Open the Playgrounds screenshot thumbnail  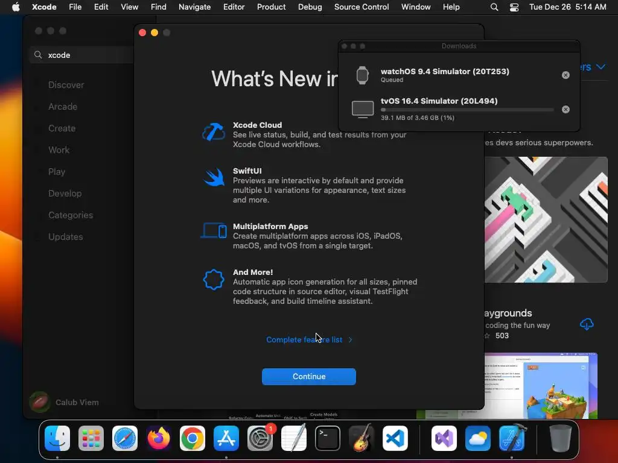(541, 385)
